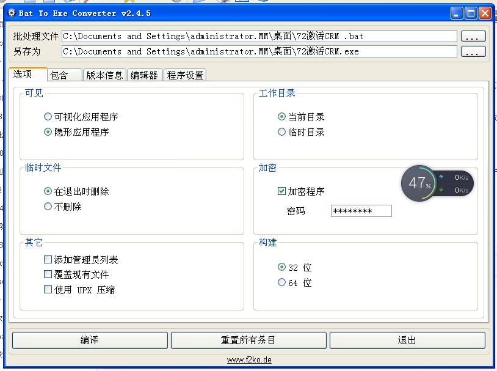The image size is (497, 371).
Task: Click the gear icon in the title bar
Action: 12,13
